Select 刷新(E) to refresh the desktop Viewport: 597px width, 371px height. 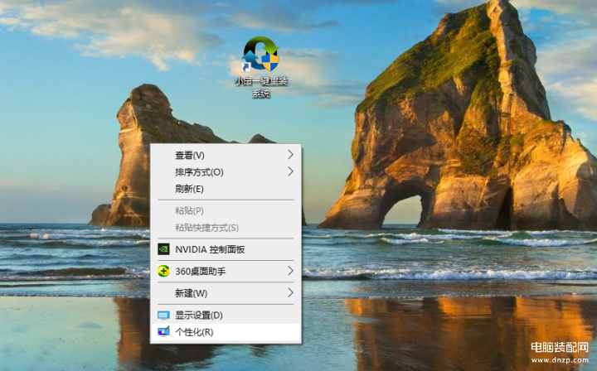(226, 189)
